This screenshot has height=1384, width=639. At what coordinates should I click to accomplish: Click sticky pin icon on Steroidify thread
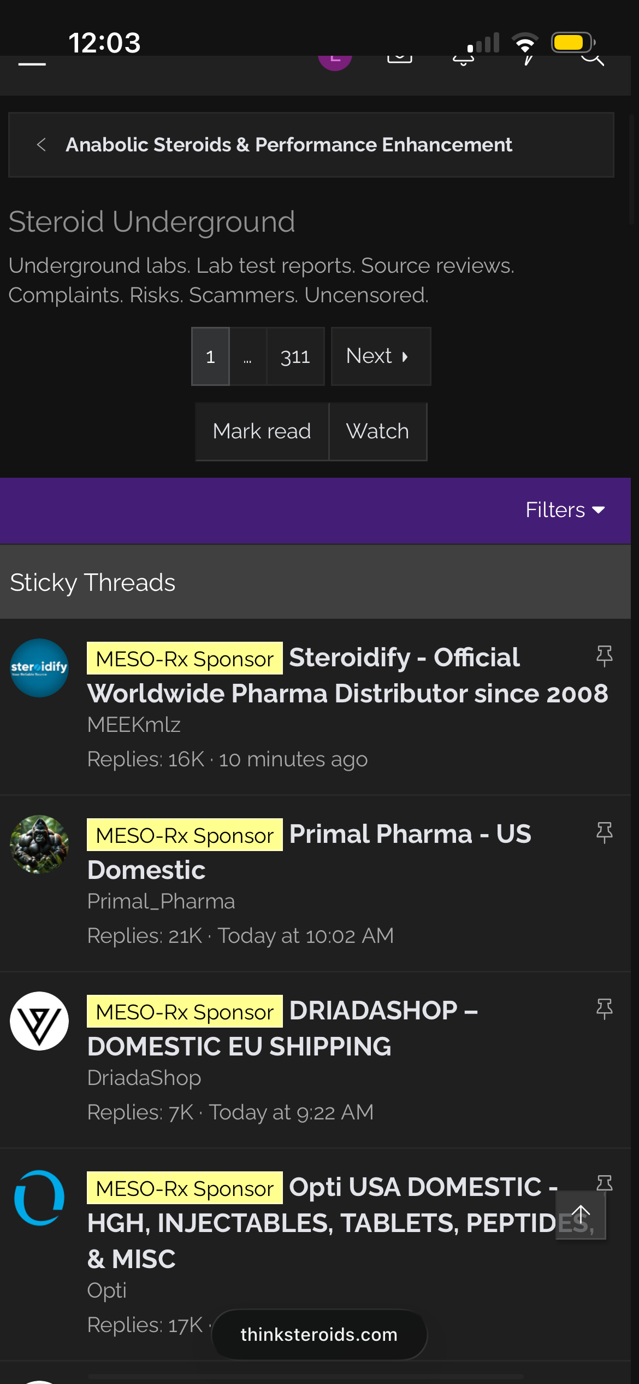604,656
